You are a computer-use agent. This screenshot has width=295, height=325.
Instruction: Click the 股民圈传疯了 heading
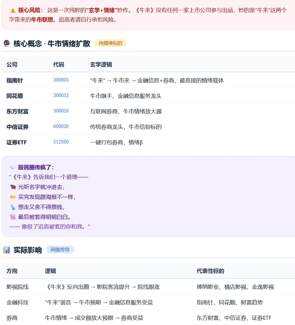tap(36, 167)
